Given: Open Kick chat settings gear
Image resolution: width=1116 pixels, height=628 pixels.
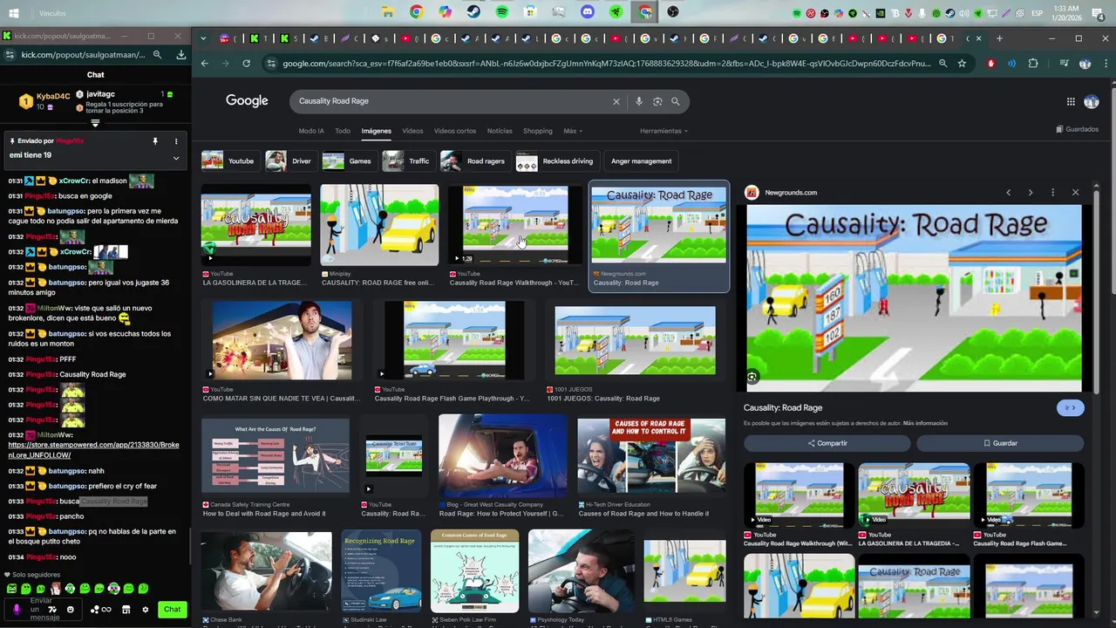Looking at the screenshot, I should pyautogui.click(x=146, y=610).
